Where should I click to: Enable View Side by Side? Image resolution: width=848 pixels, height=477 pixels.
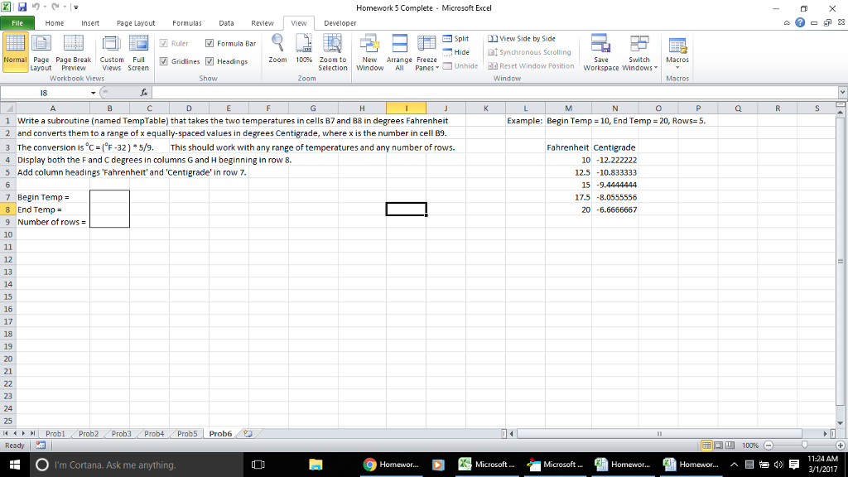tap(526, 38)
